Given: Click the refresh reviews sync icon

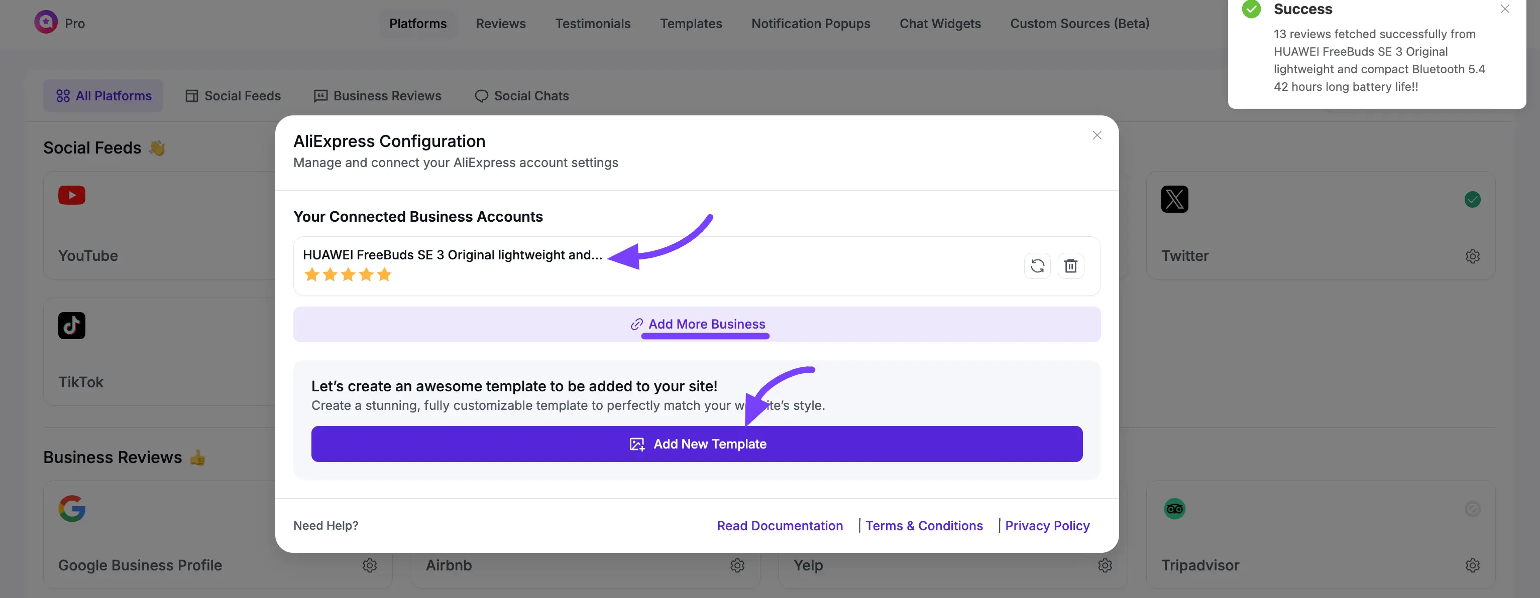Looking at the screenshot, I should pyautogui.click(x=1037, y=266).
